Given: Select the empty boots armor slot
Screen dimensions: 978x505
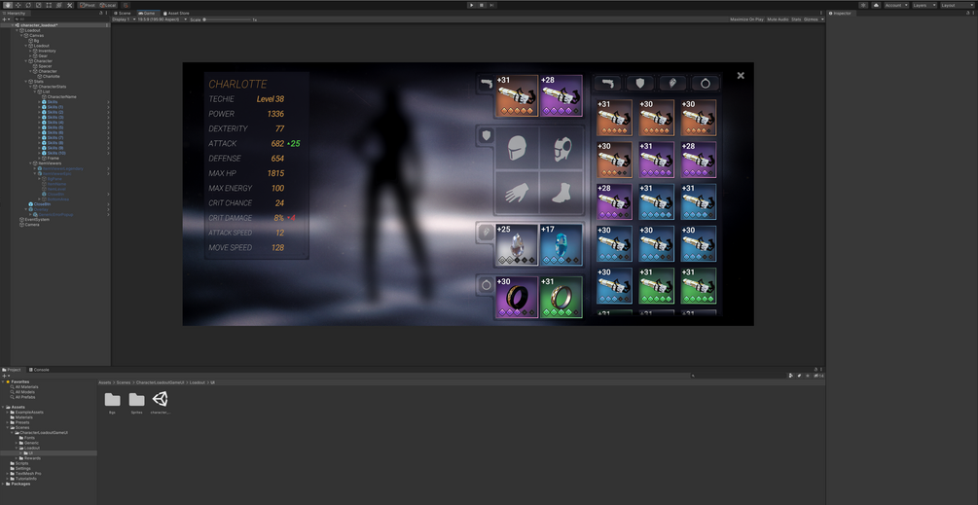Looking at the screenshot, I should point(561,192).
